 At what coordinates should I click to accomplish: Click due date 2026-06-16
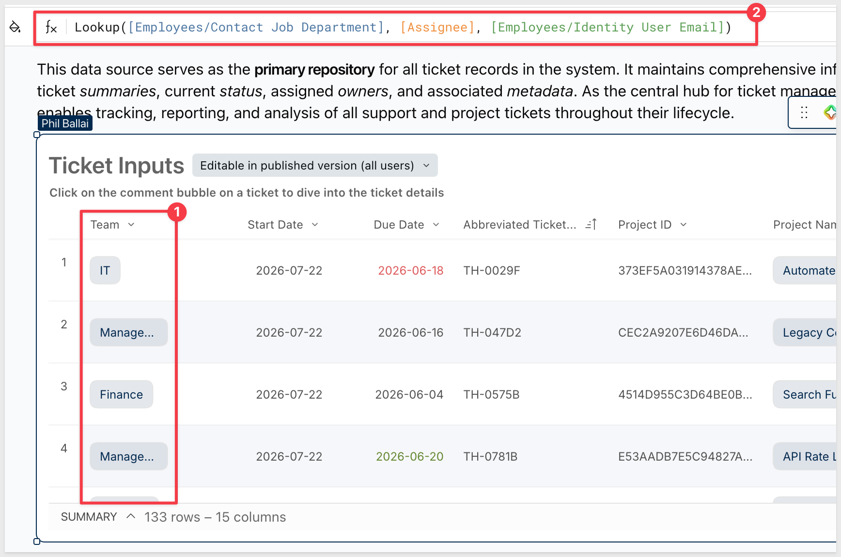click(411, 332)
